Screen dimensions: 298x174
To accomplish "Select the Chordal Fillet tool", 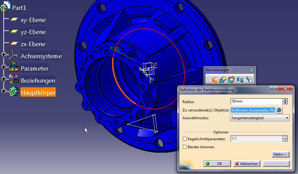I will pos(231,80).
